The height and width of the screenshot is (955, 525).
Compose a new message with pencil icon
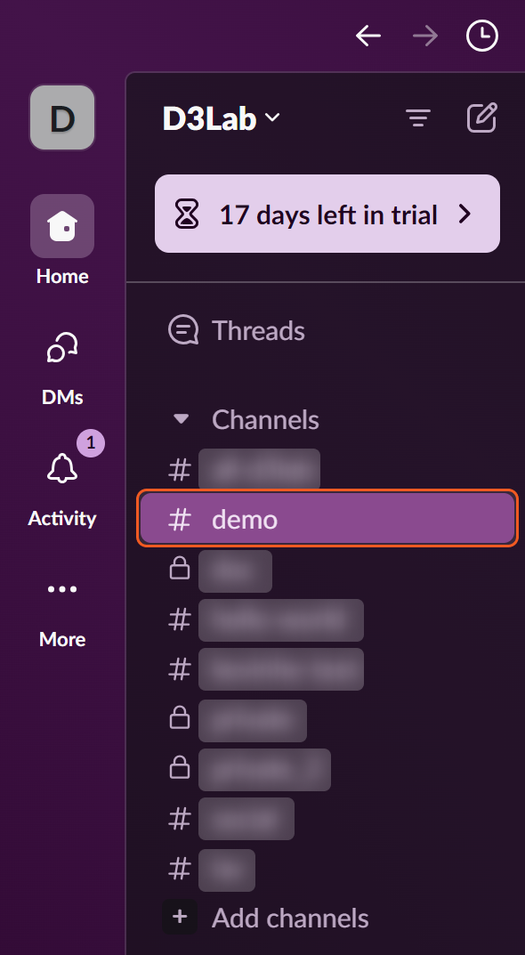(481, 117)
